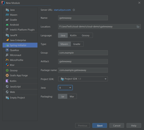
Task: Focus the Package name field
Action: coord(83,70)
